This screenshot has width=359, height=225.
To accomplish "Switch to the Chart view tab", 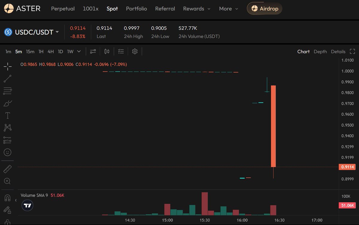I will click(303, 51).
